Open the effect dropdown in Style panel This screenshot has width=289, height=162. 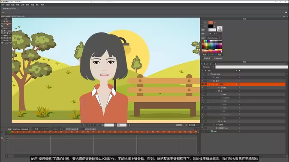point(212,34)
